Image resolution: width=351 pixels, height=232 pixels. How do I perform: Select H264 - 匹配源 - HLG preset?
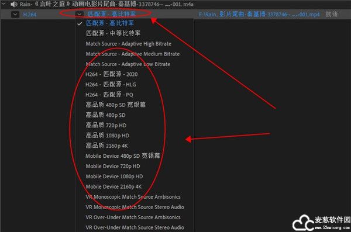coord(111,85)
